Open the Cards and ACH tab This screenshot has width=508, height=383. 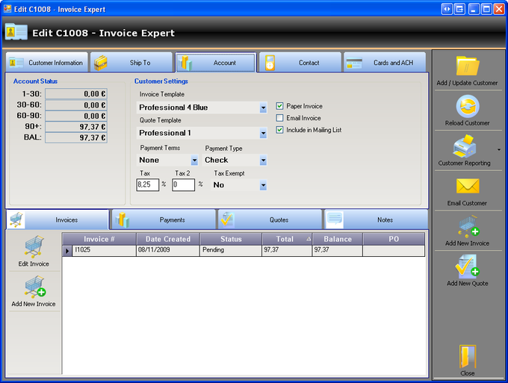coord(385,62)
